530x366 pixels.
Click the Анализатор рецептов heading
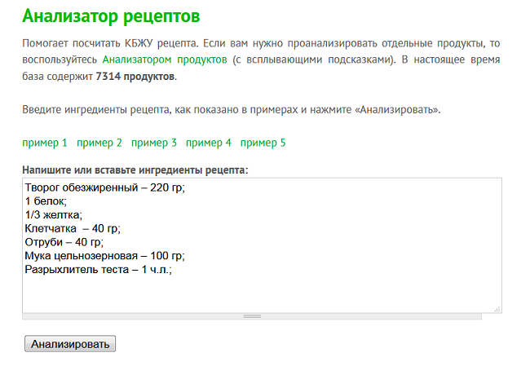pyautogui.click(x=111, y=15)
